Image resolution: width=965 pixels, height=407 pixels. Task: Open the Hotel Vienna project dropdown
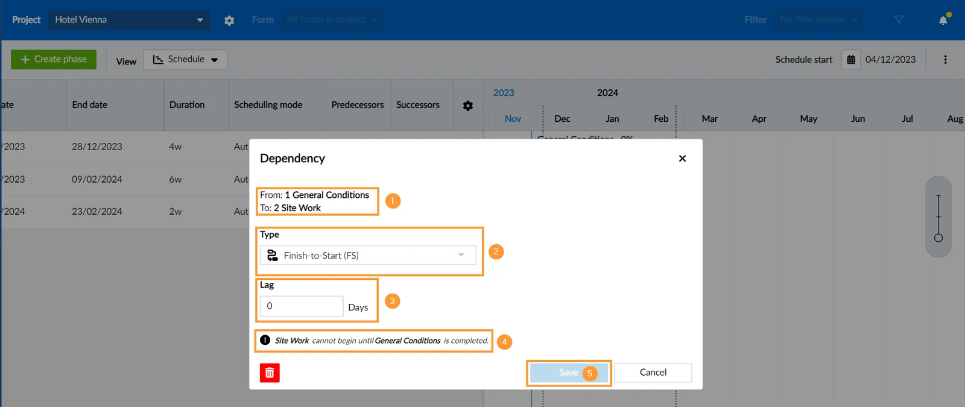[x=129, y=20]
